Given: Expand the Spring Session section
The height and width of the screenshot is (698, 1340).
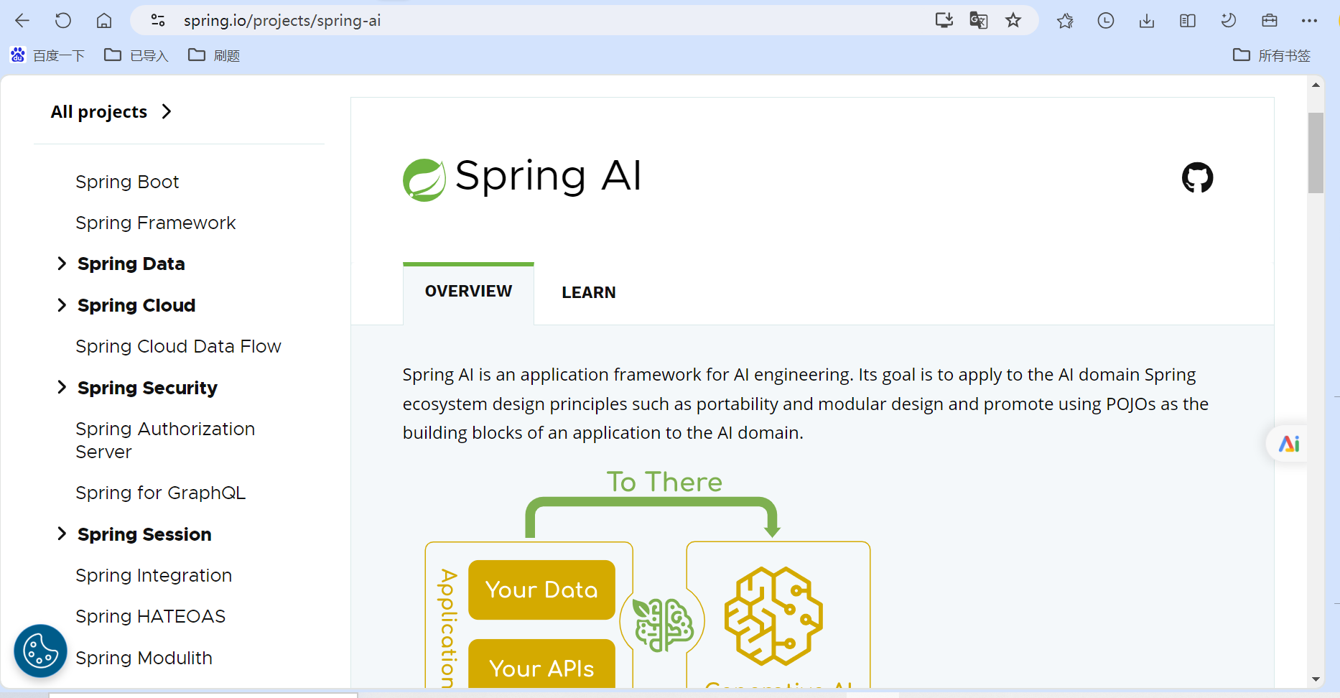Looking at the screenshot, I should [x=62, y=534].
